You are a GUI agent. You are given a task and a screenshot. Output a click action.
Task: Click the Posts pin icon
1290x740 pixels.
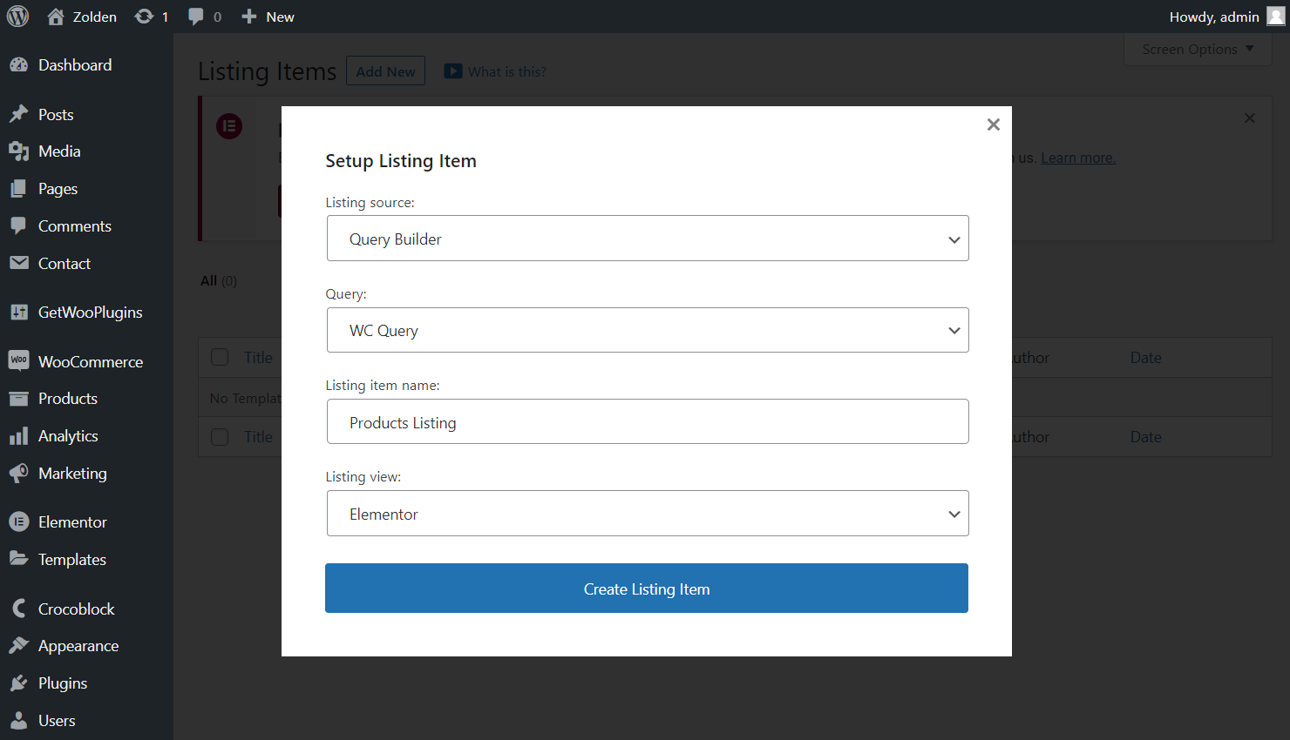18,115
